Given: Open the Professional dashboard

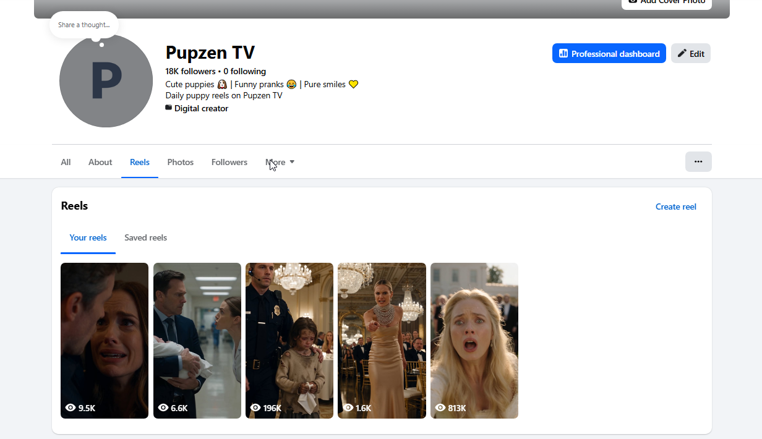Looking at the screenshot, I should 609,53.
